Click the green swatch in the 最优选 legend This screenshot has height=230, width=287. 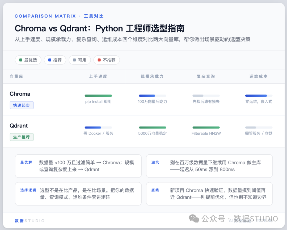[21, 60]
